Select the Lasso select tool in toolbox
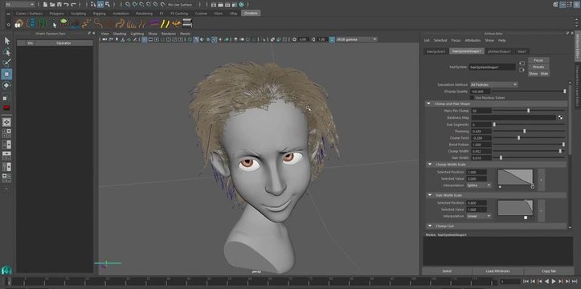 (x=6, y=51)
